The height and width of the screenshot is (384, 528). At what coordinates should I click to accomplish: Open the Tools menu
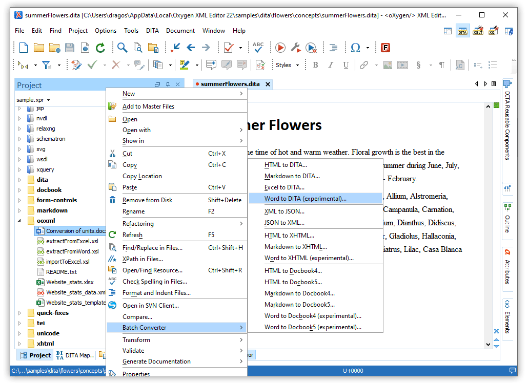[131, 31]
